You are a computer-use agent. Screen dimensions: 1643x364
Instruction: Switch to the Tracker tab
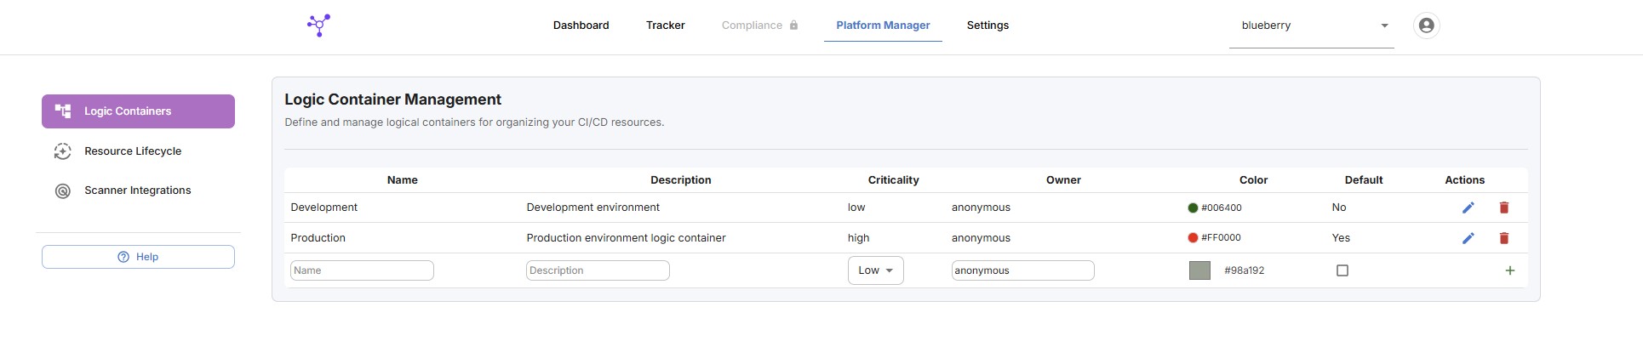point(666,26)
